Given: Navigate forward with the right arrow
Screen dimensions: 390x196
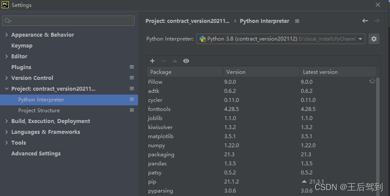Looking at the screenshot, I should [376, 21].
